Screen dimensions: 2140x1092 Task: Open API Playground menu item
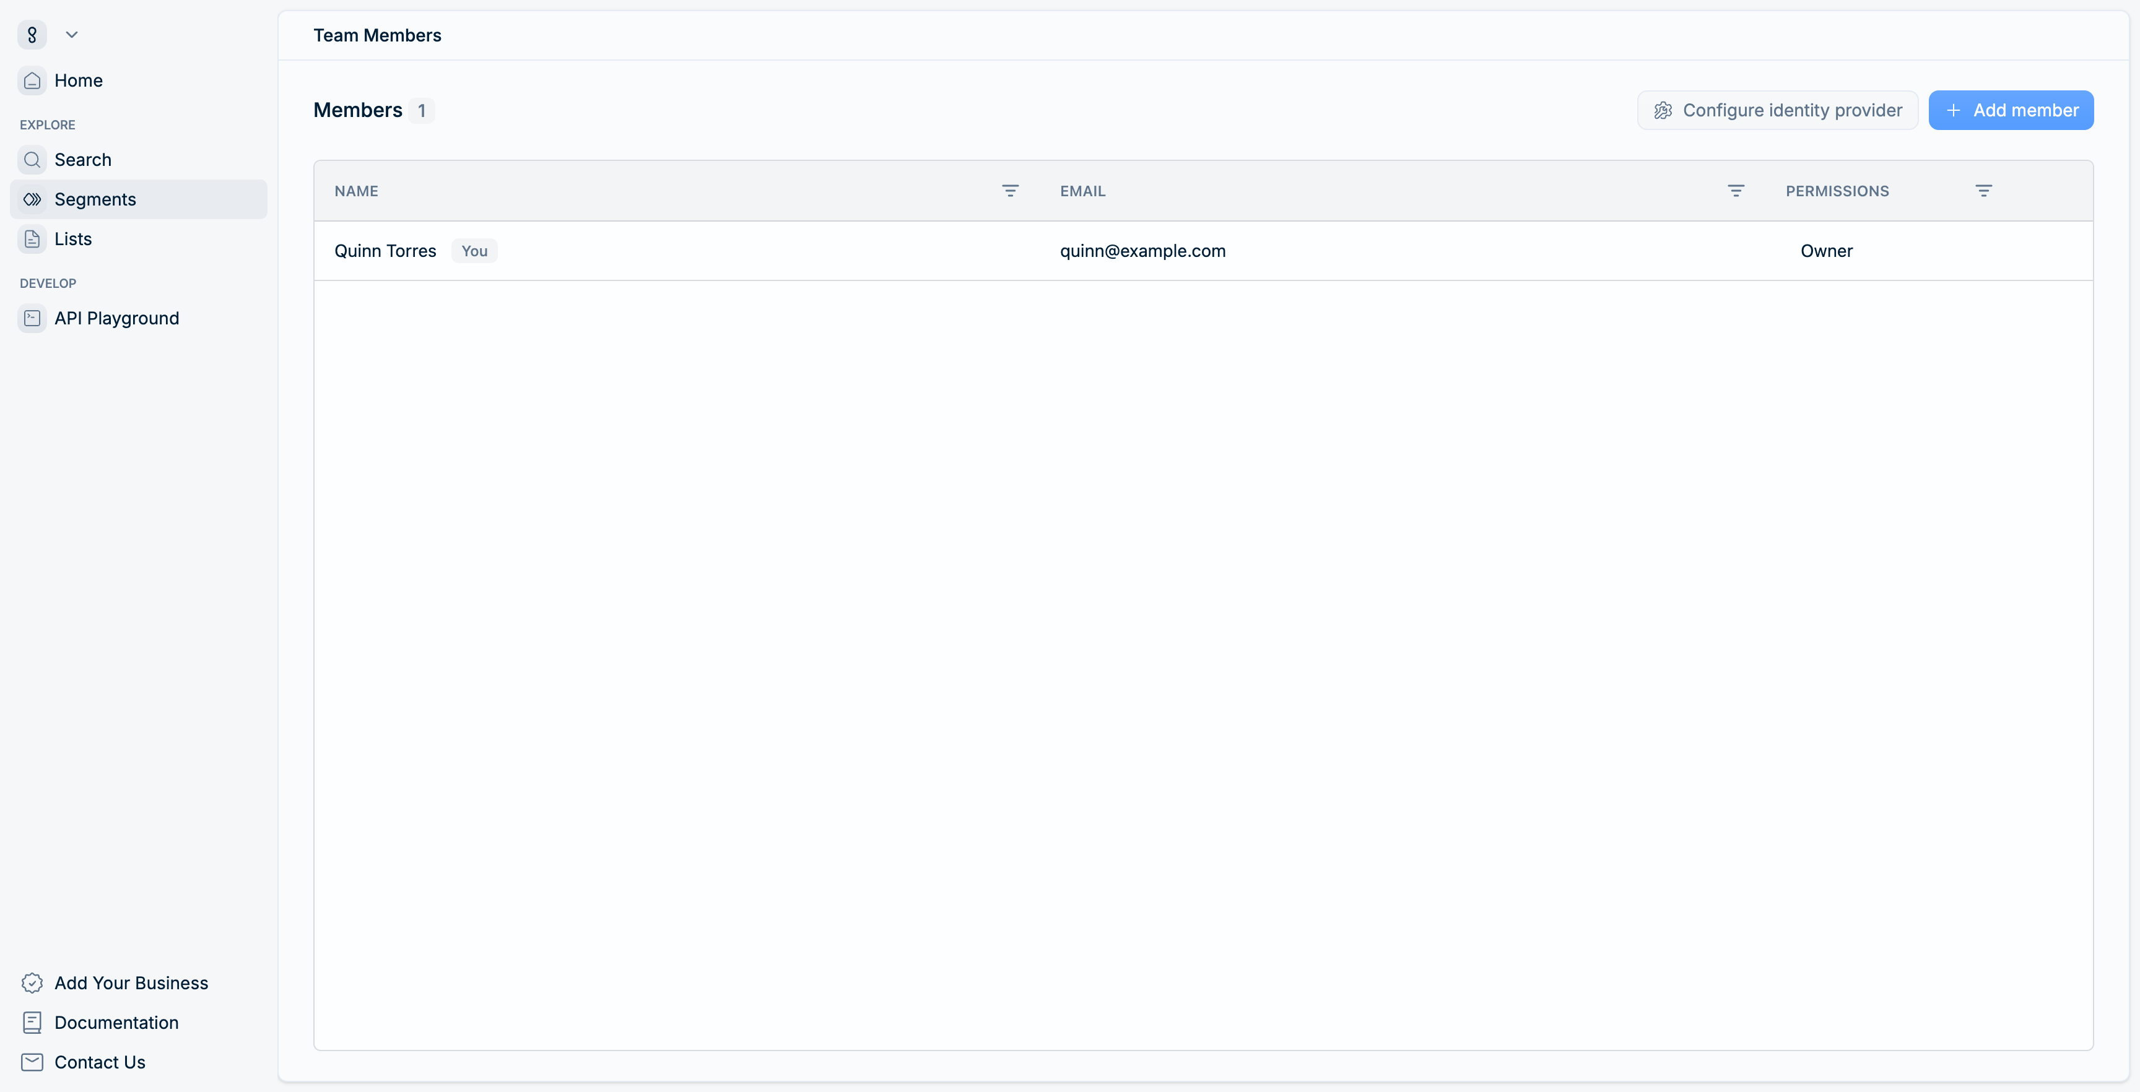click(x=116, y=318)
